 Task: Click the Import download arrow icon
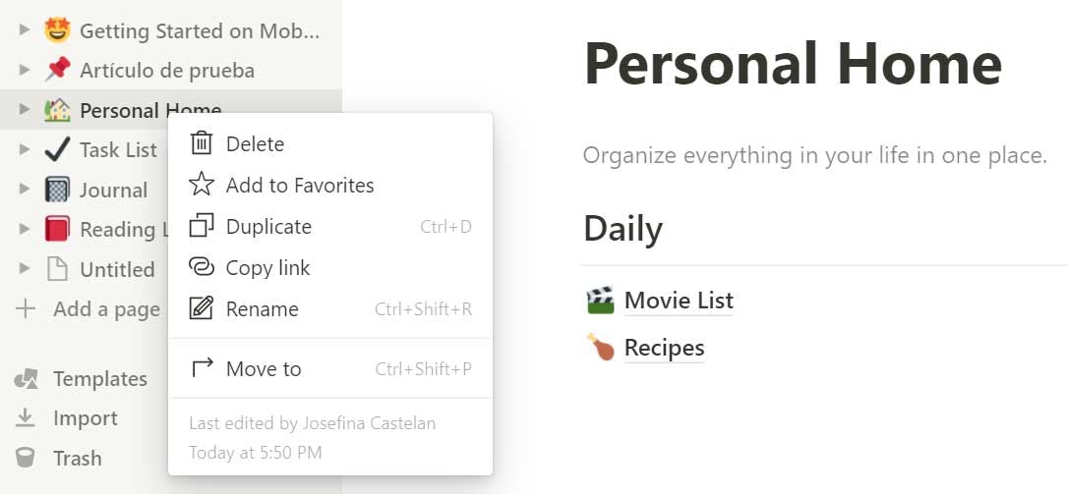[x=27, y=418]
